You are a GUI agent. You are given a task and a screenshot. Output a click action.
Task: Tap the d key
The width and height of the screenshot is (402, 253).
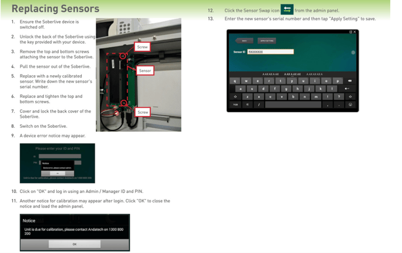coord(264,89)
